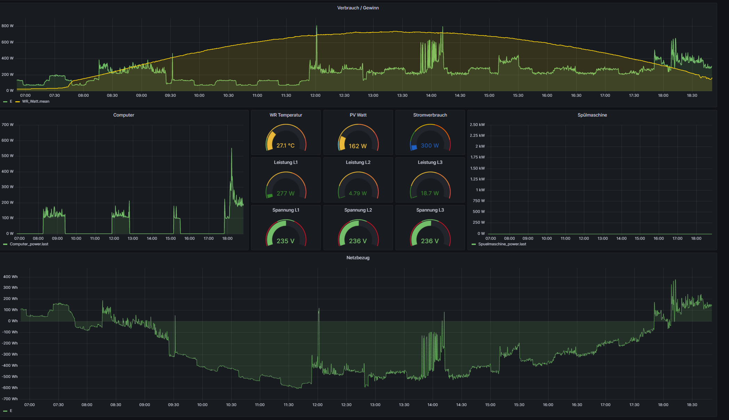Toggle Spuelmaschine_power.last series in the legend
The image size is (729, 420).
click(x=502, y=244)
